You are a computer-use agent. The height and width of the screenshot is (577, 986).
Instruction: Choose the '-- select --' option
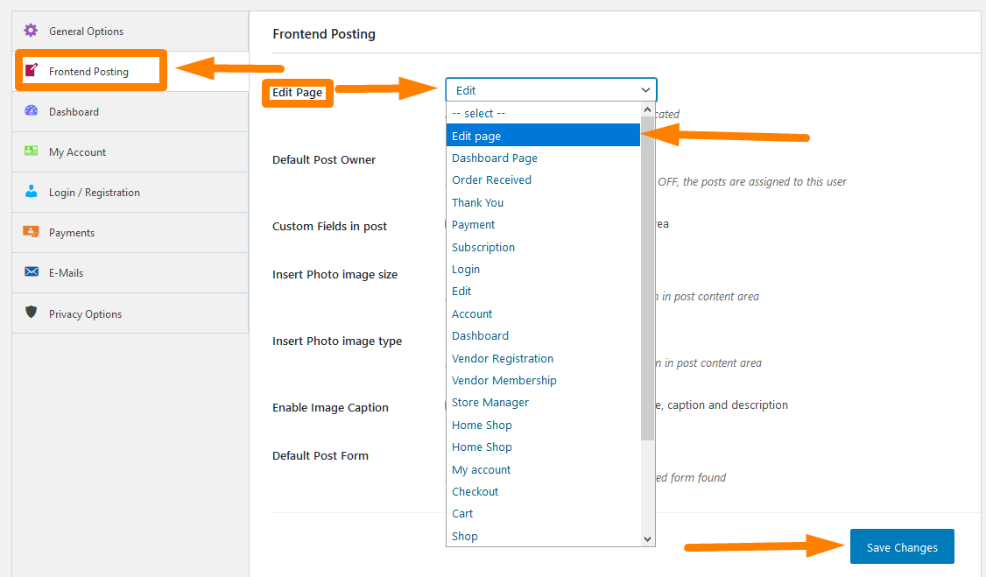coord(543,113)
